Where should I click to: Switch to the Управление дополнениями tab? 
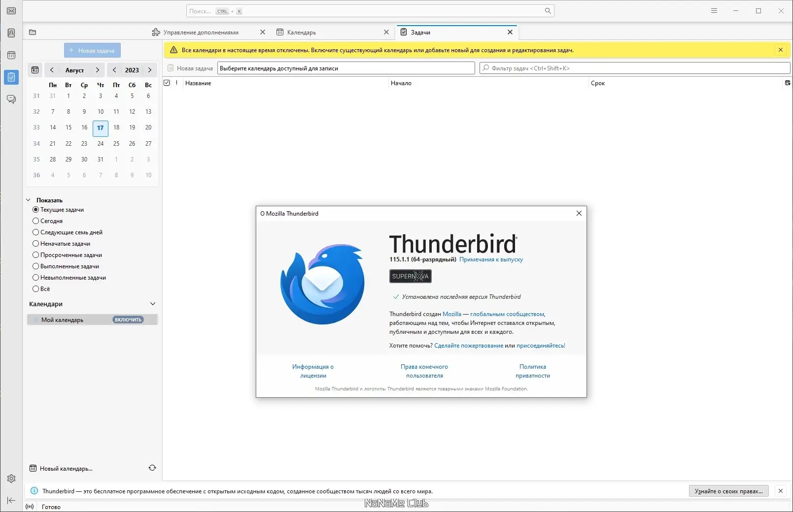(201, 32)
